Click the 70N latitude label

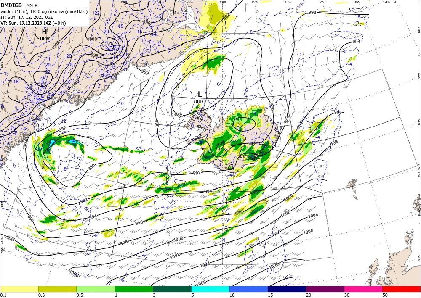tap(387, 2)
